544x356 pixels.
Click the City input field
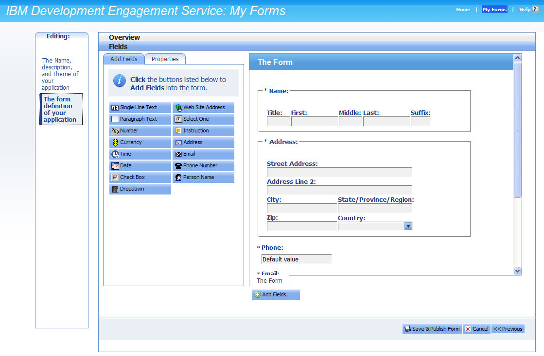coord(302,208)
